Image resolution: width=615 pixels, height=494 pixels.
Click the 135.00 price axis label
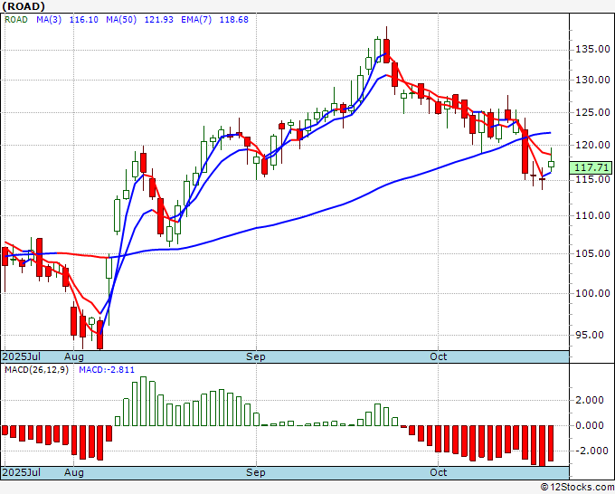point(592,50)
